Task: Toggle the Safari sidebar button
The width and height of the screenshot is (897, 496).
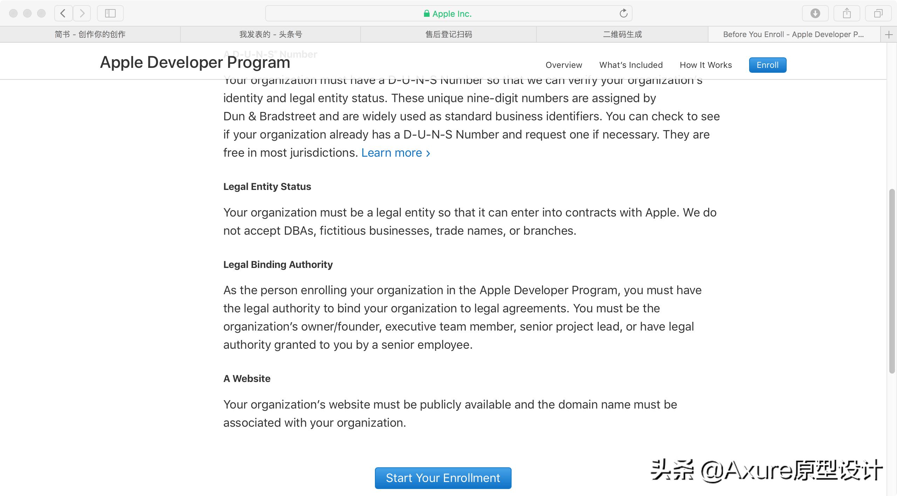Action: [110, 13]
